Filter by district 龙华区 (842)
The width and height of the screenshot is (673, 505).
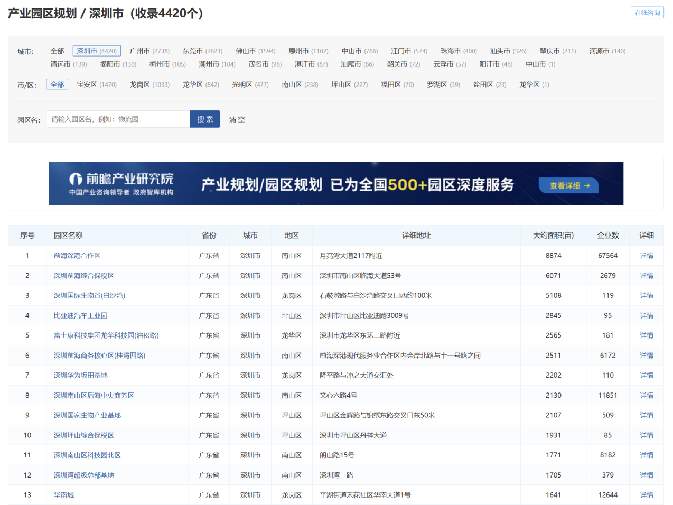[x=201, y=85]
